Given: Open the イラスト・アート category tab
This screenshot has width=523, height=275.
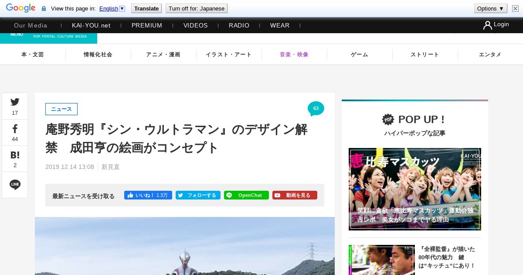Looking at the screenshot, I should 229,55.
